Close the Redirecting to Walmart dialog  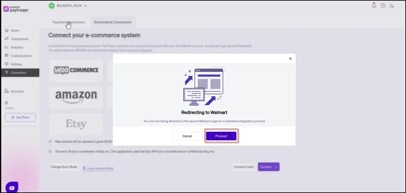pyautogui.click(x=291, y=58)
